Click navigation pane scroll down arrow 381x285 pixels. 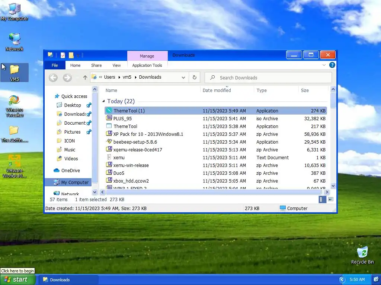[x=95, y=192]
